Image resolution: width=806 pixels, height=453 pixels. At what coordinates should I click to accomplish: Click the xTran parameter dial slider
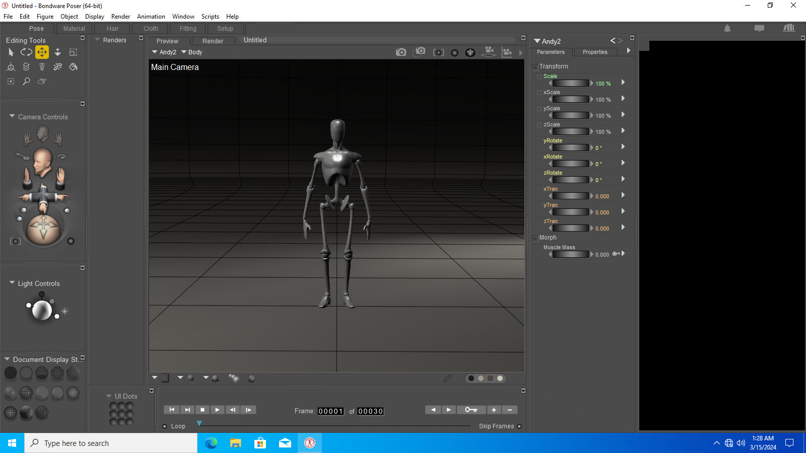pyautogui.click(x=571, y=196)
